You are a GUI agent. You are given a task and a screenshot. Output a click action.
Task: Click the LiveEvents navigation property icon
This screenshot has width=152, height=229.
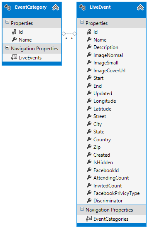click(x=14, y=57)
